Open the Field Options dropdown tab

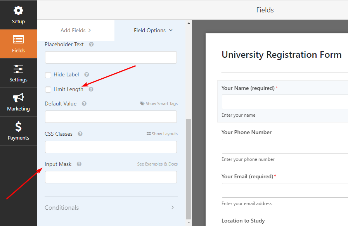[x=153, y=30]
